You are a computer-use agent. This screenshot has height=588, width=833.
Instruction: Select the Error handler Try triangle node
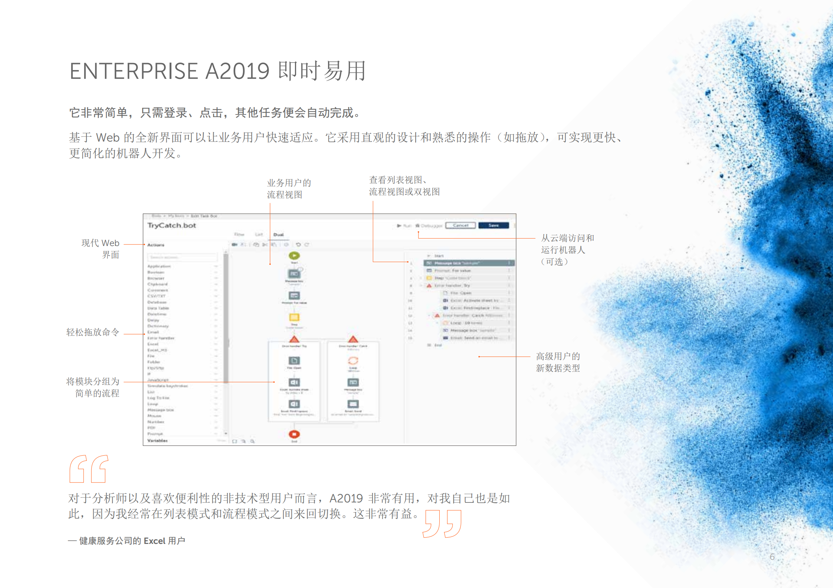[294, 339]
